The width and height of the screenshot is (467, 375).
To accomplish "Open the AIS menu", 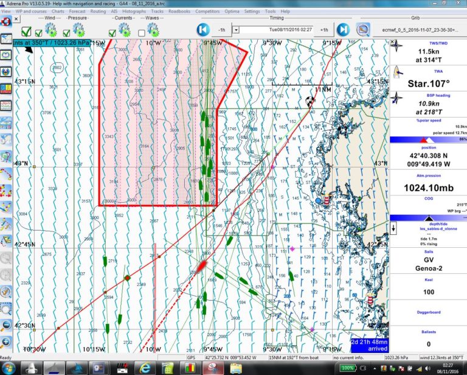I will 114,12.
